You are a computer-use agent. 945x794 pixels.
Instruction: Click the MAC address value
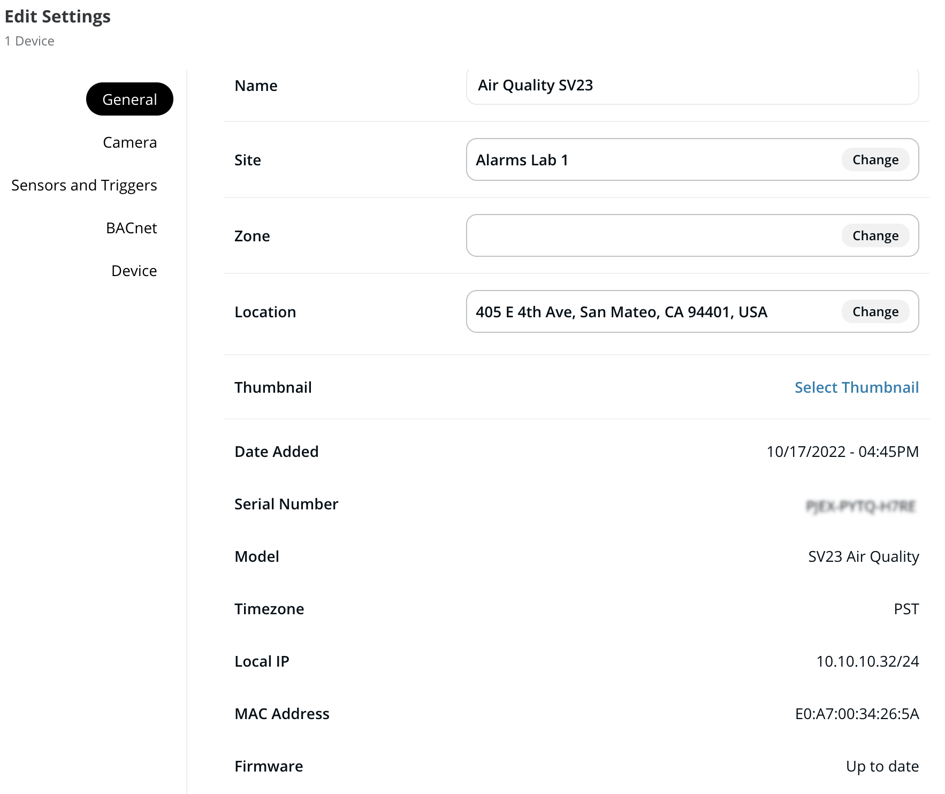click(x=857, y=714)
